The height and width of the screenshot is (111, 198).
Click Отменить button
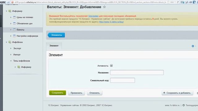coord(95,93)
